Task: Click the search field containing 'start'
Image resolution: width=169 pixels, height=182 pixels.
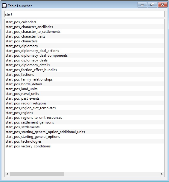Action: (x=84, y=14)
